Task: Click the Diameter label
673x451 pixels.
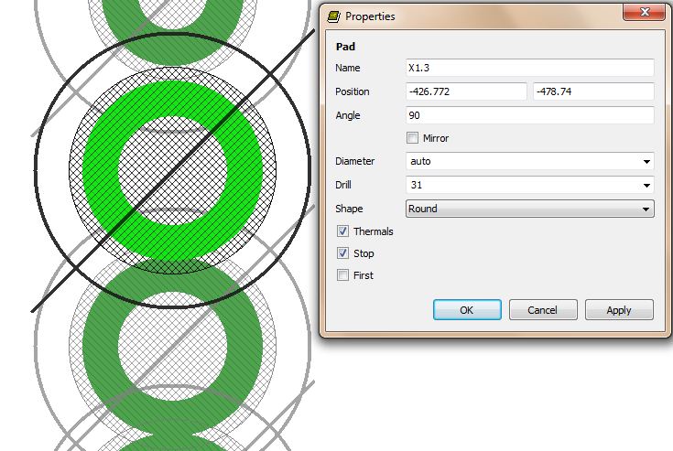Action: [x=354, y=161]
